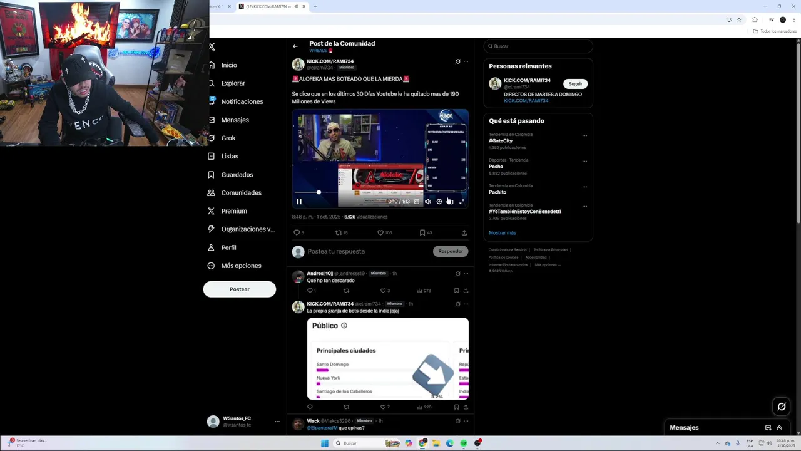Screen dimensions: 801x451
Task: Open Comunidades in the sidebar
Action: click(235, 193)
